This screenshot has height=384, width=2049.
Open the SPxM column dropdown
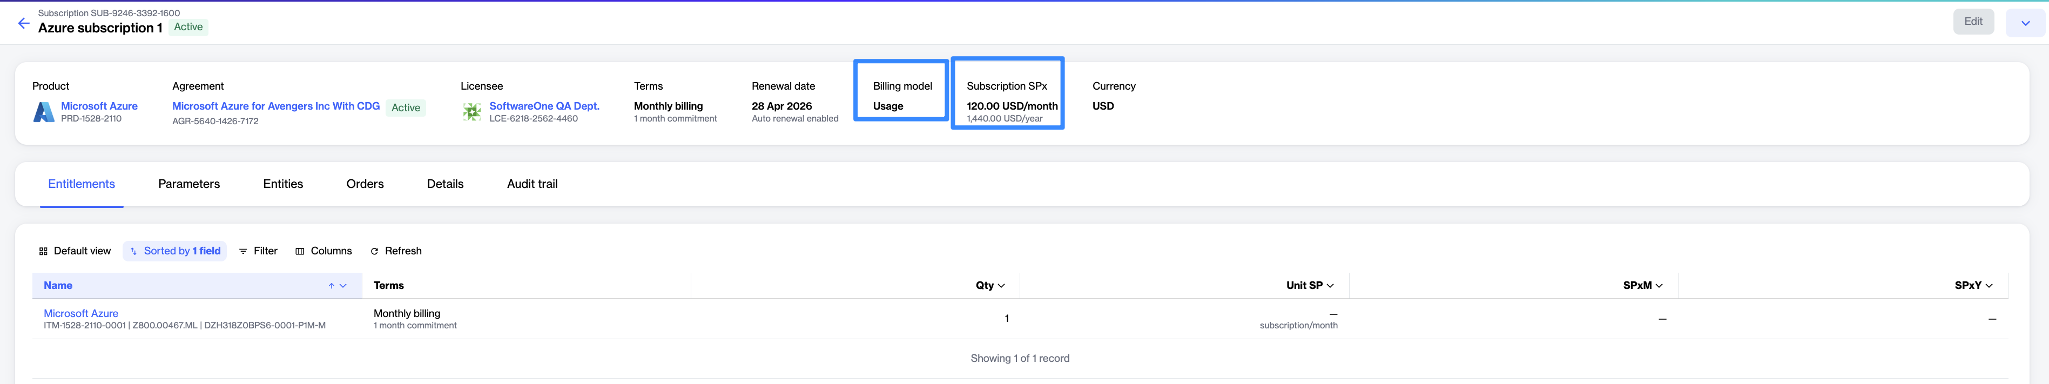(x=1659, y=286)
